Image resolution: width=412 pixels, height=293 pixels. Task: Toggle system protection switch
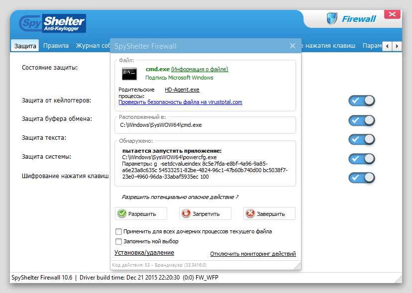(362, 159)
